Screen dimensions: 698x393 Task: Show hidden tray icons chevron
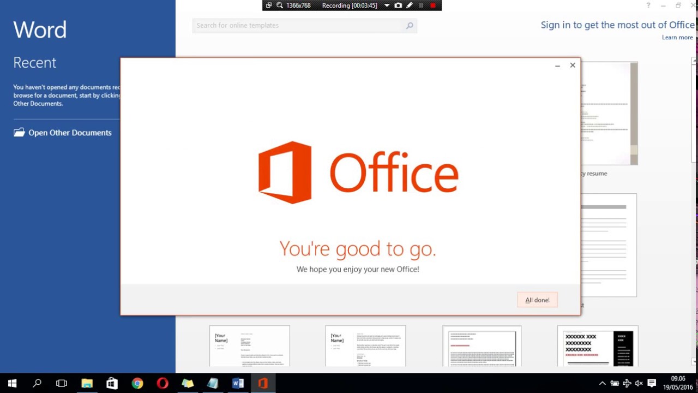coord(602,383)
